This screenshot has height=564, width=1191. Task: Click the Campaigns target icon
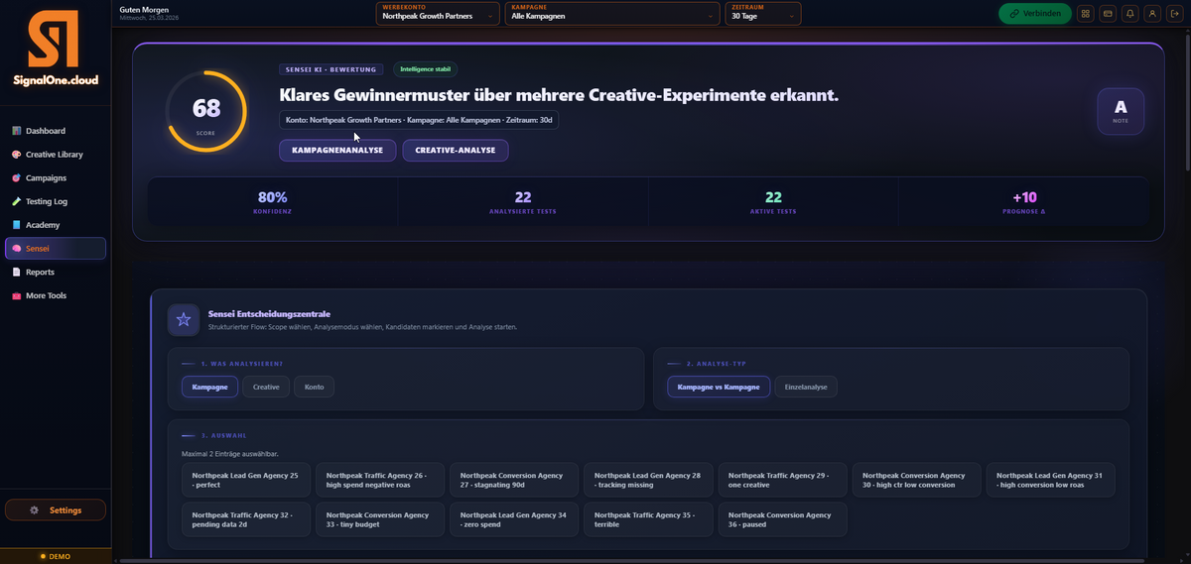(16, 178)
